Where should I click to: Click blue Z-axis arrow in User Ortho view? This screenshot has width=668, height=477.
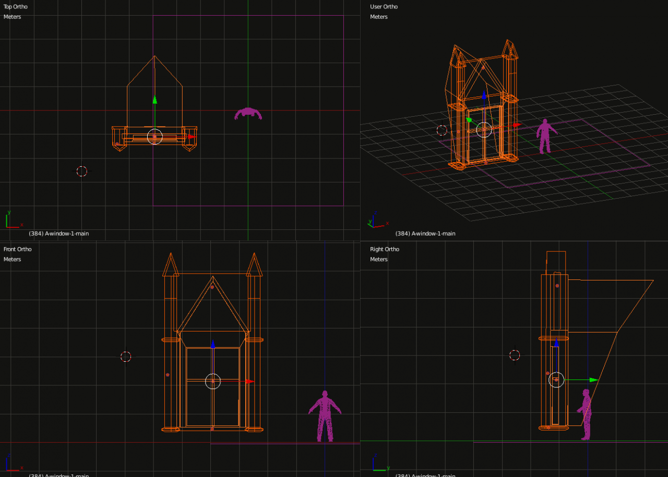pyautogui.click(x=484, y=95)
